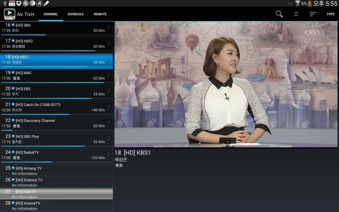The width and height of the screenshot is (339, 212).
Task: Select [HD] SBS Plus channel
Action: click(x=56, y=140)
